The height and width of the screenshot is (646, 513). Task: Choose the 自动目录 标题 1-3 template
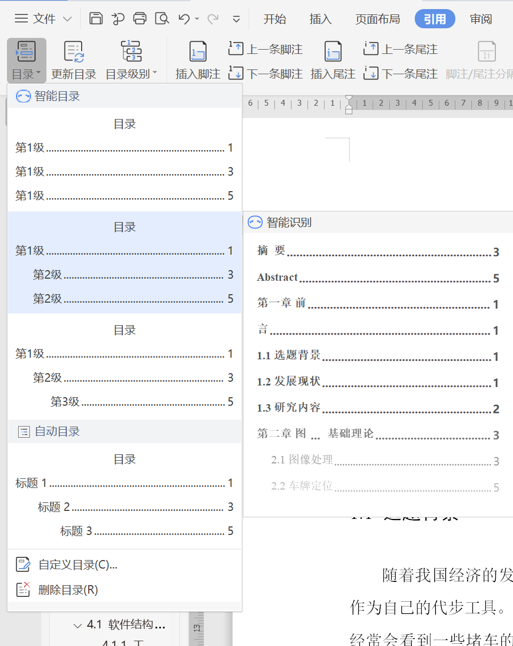(124, 495)
